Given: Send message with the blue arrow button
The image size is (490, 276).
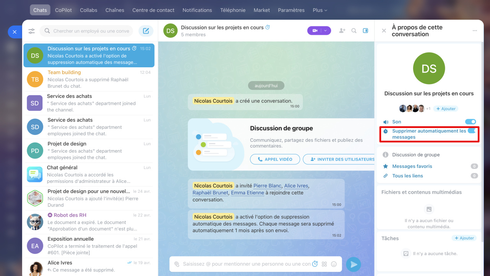Looking at the screenshot, I should (x=354, y=264).
